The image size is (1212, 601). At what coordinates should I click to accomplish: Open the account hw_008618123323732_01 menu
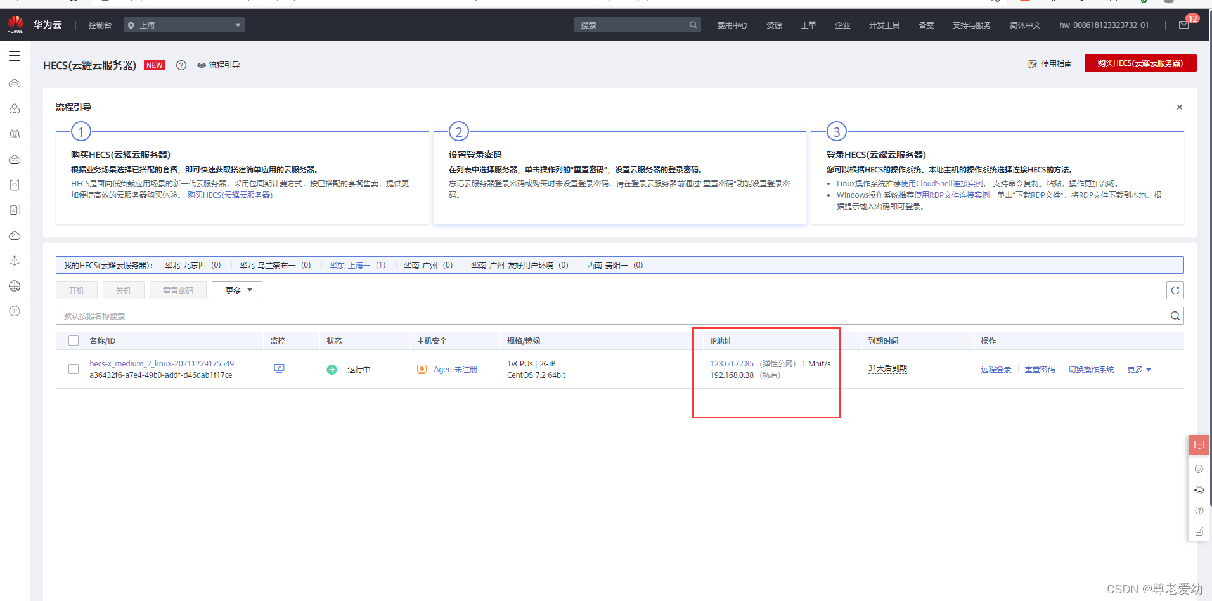click(1104, 25)
